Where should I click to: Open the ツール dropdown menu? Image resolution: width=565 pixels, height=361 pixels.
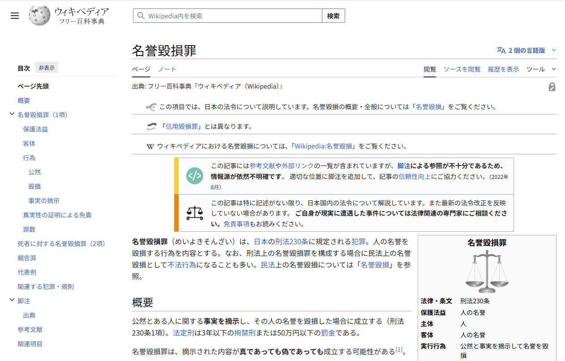click(x=540, y=69)
